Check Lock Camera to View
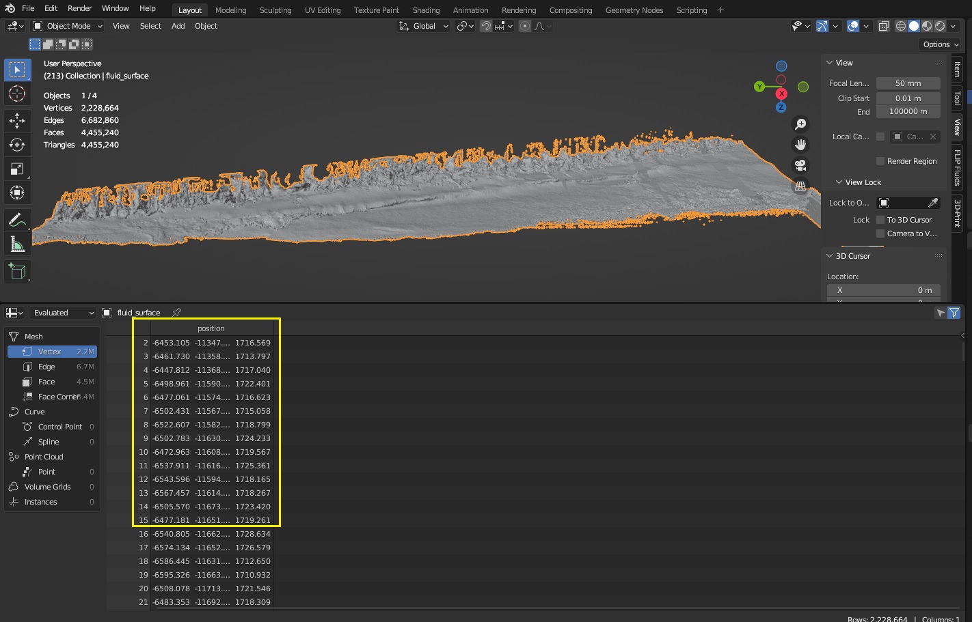The height and width of the screenshot is (622, 972). point(880,234)
